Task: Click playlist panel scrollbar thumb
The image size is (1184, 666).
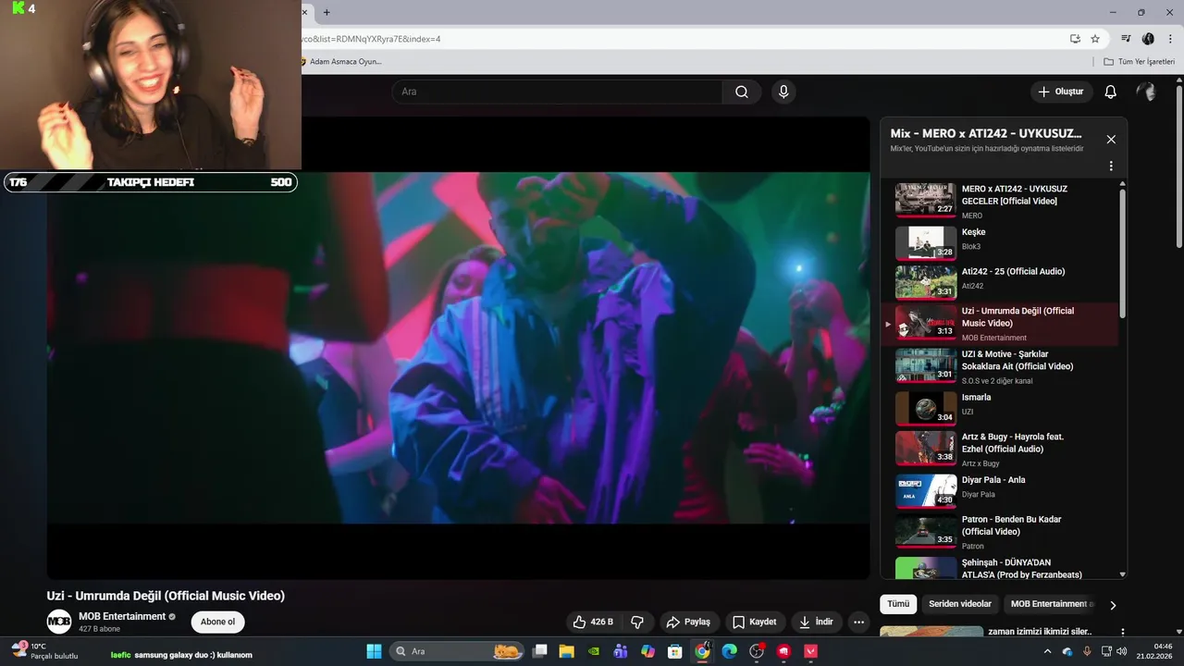Action: 1123,254
